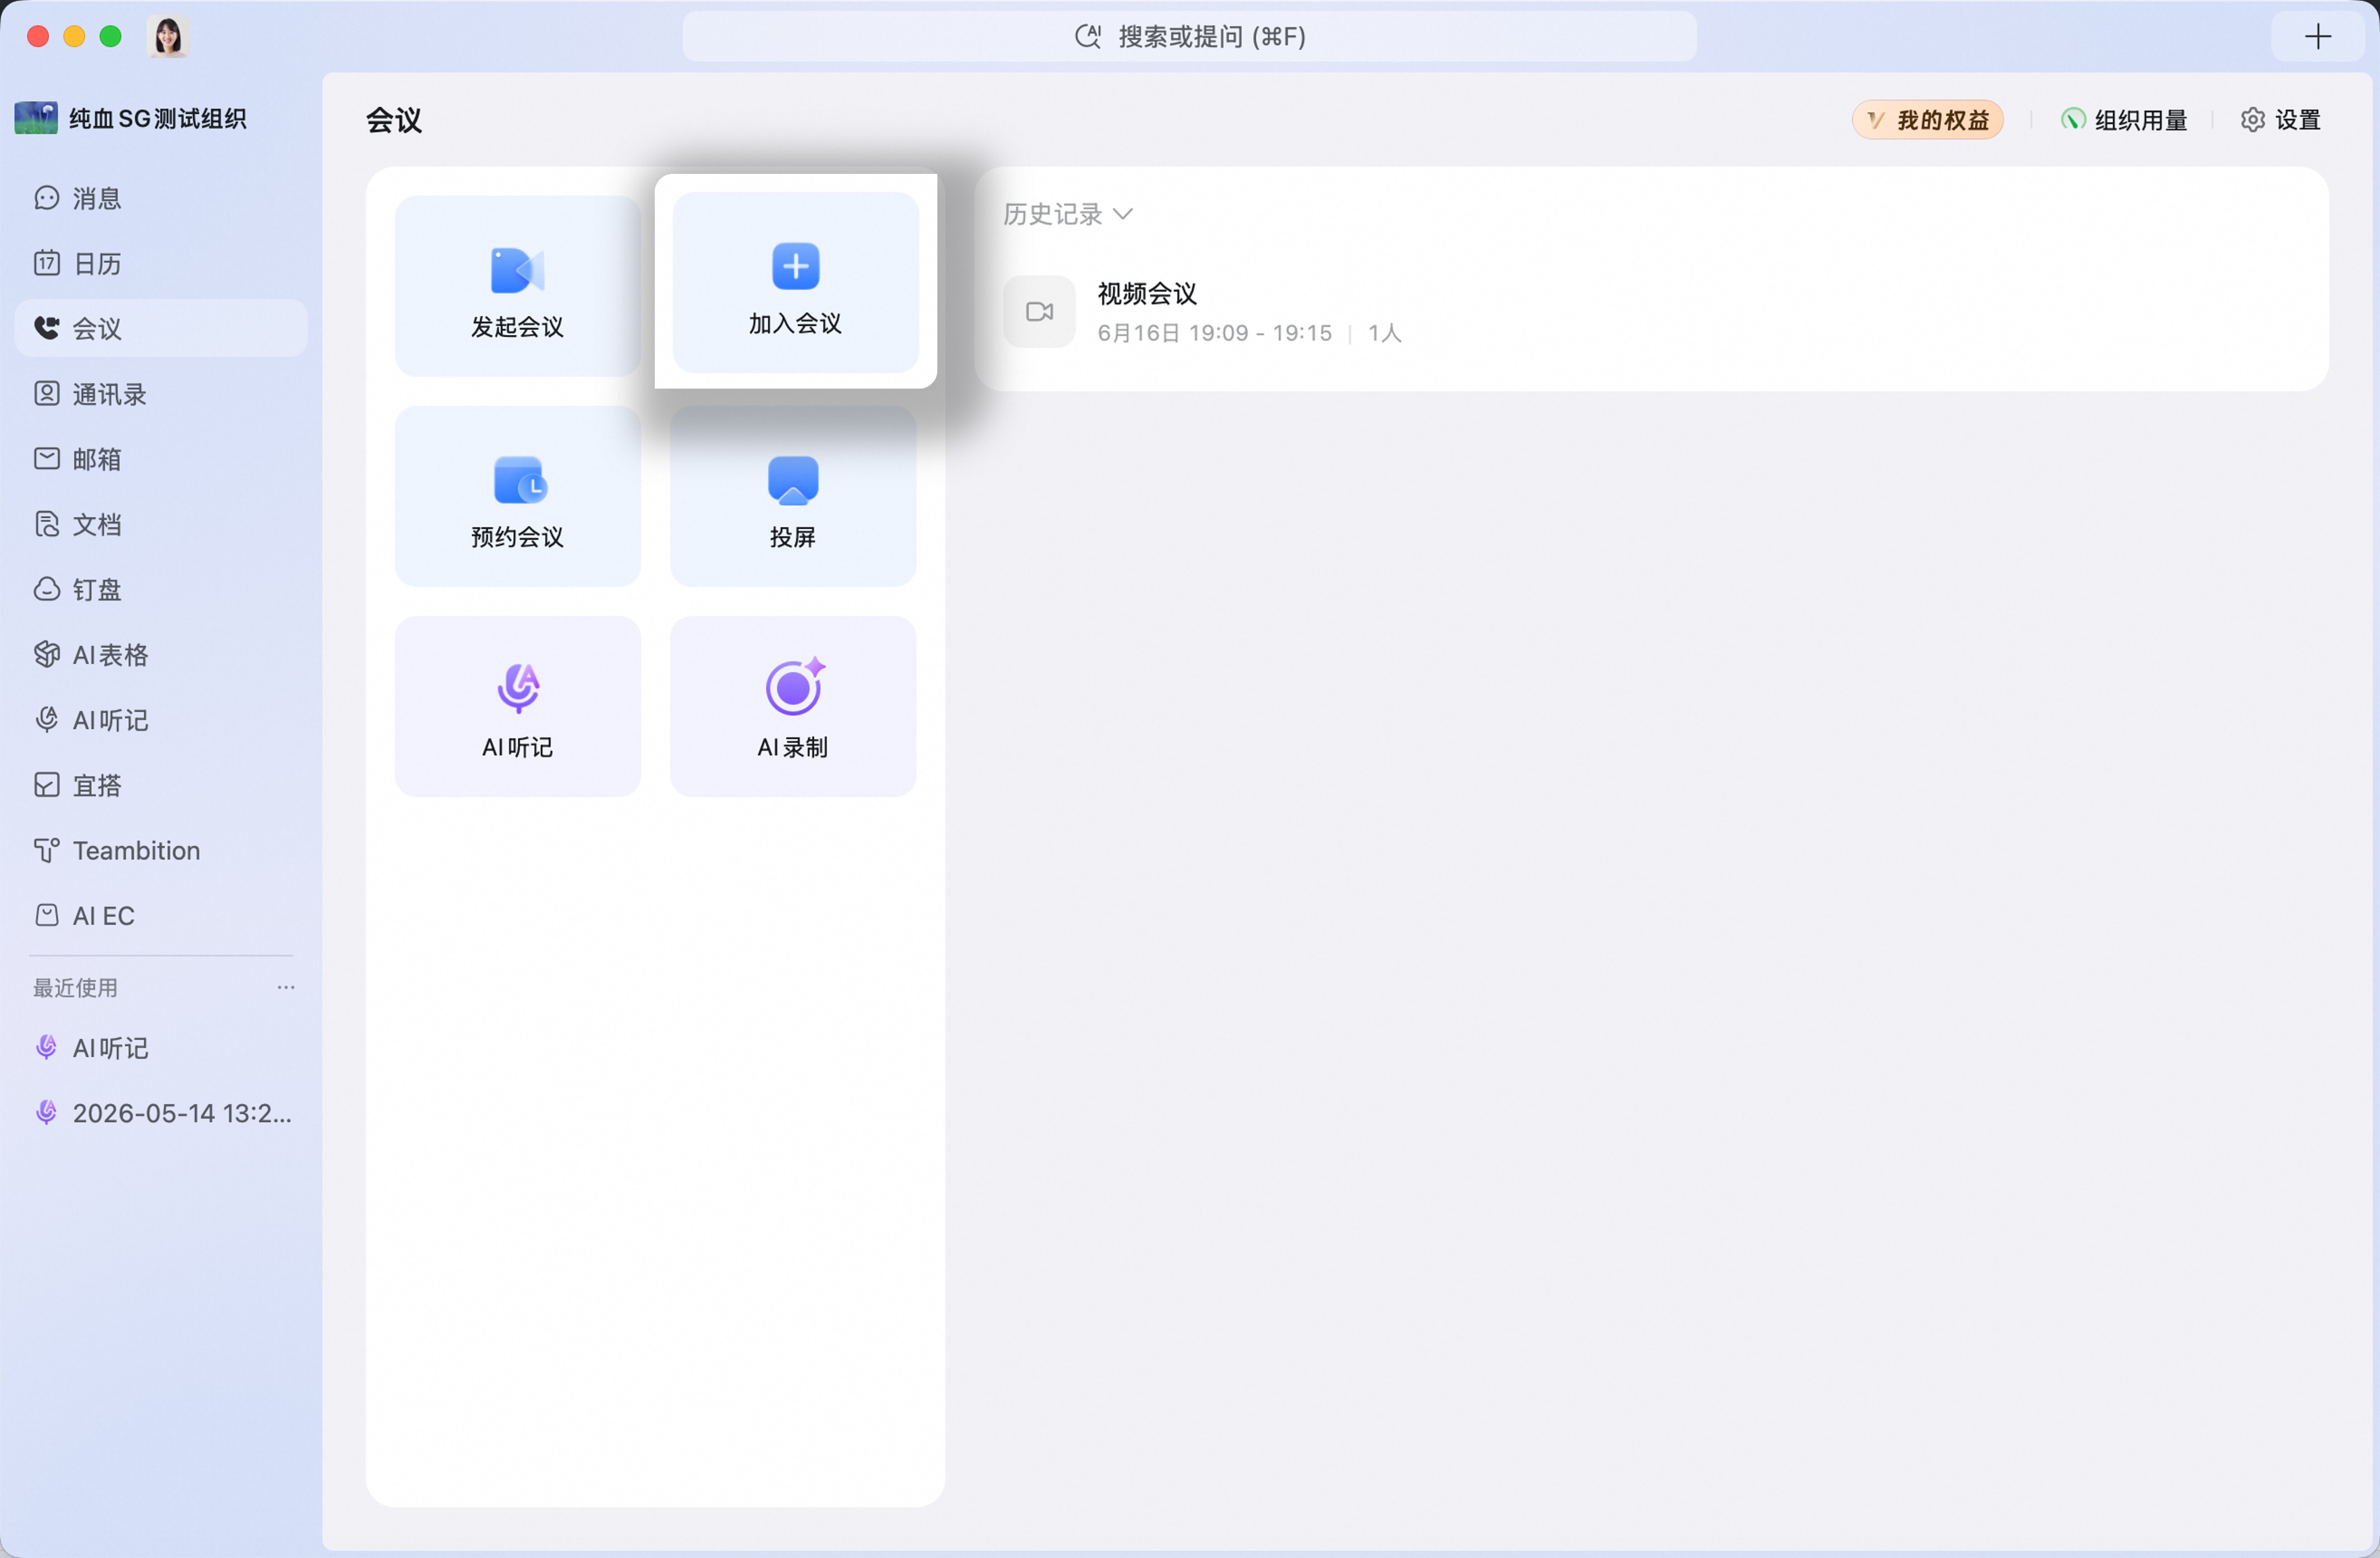This screenshot has height=1558, width=2380.
Task: Start AI 录制 recording tile
Action: coord(793,706)
